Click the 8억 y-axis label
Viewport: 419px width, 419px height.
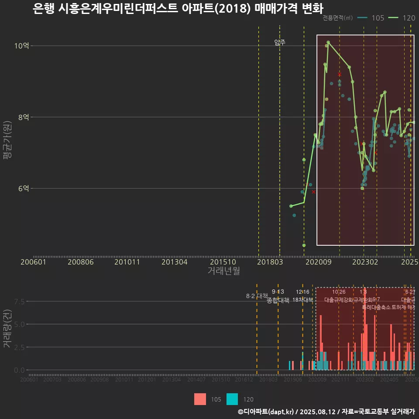coord(24,117)
